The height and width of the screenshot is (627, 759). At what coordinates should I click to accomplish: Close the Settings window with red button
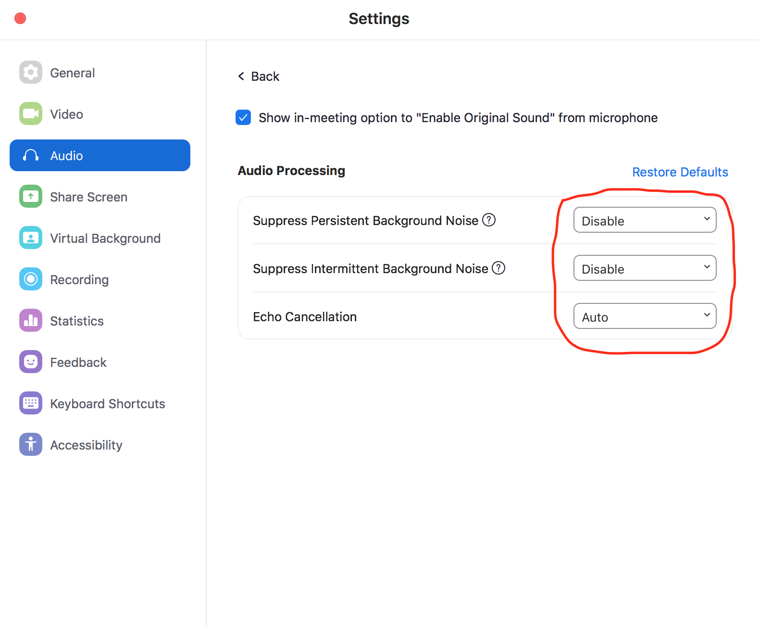point(20,18)
